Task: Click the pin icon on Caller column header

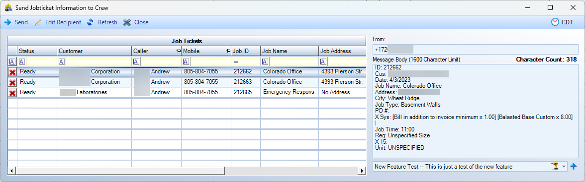Action: tap(178, 51)
